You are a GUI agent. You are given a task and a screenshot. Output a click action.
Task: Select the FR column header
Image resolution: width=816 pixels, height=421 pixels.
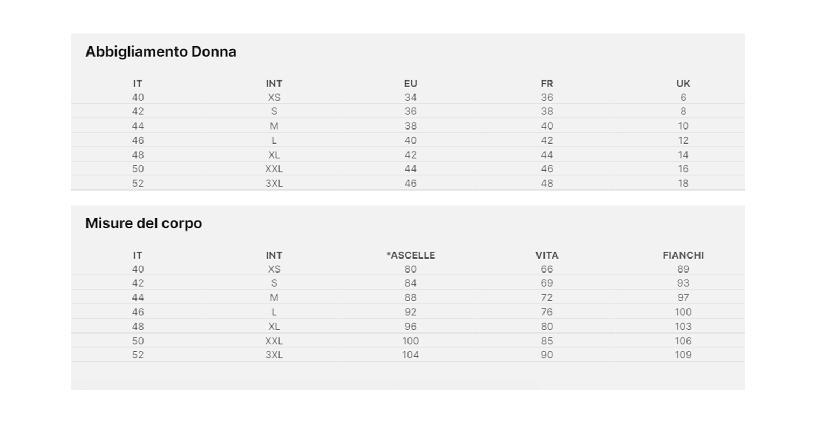pos(547,84)
